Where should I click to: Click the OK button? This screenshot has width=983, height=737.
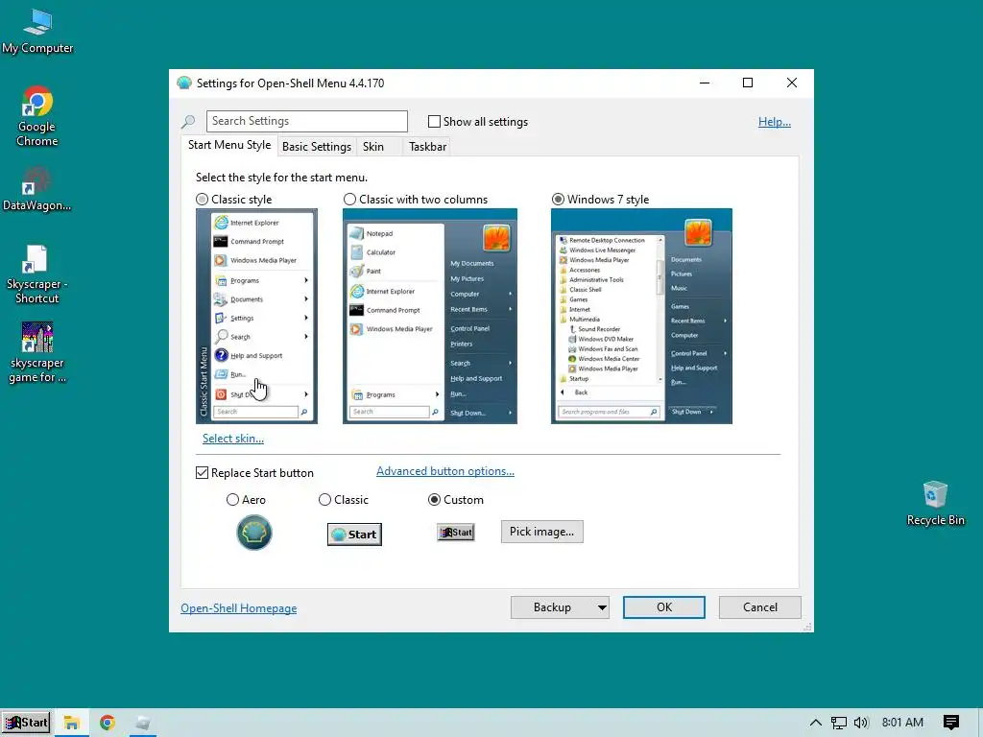click(x=664, y=607)
